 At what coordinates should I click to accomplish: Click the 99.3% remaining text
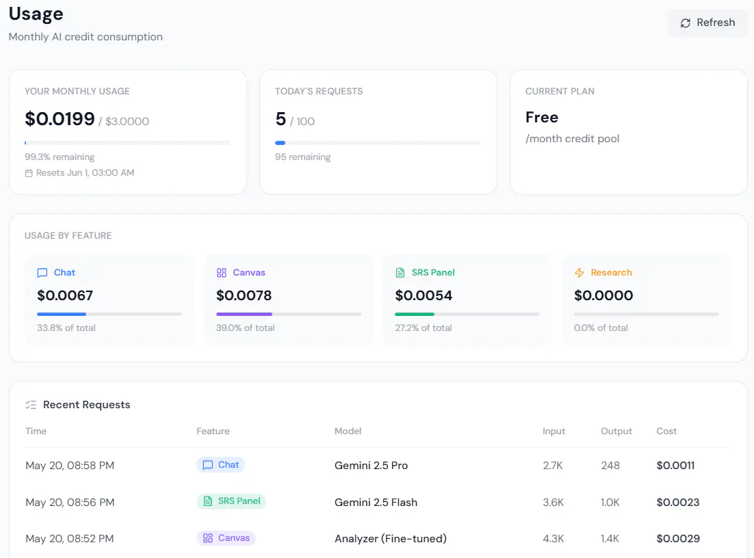pos(60,157)
